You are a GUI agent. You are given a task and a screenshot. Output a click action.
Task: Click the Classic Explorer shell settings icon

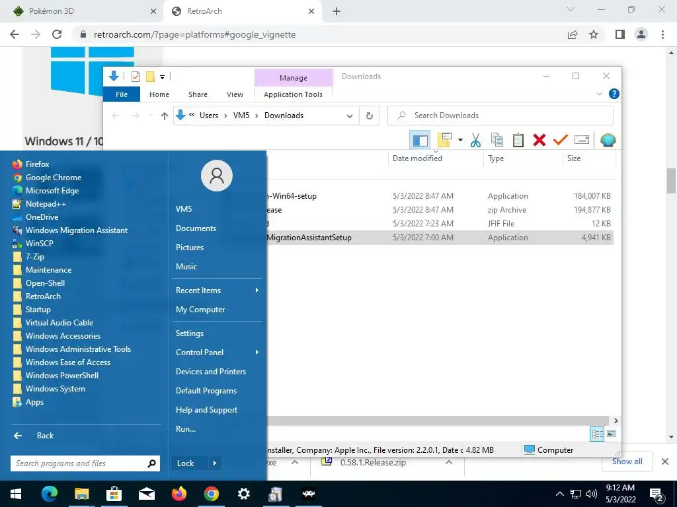[x=608, y=140]
